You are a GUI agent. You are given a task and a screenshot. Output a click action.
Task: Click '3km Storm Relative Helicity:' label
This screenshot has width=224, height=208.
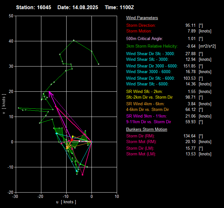[152, 46]
